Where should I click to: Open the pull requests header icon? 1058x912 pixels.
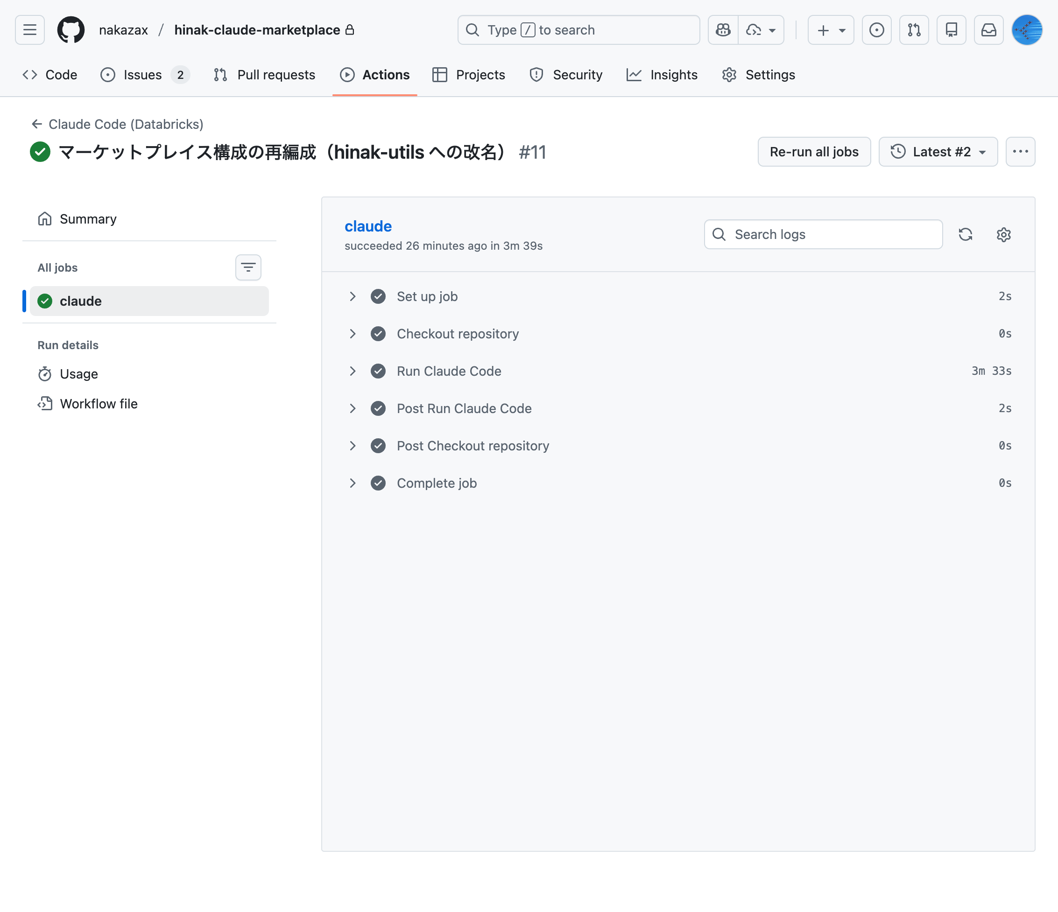click(914, 30)
